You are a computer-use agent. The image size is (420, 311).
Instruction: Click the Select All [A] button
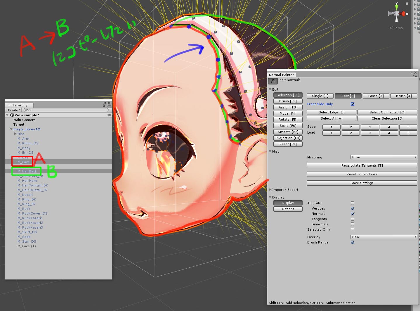331,118
